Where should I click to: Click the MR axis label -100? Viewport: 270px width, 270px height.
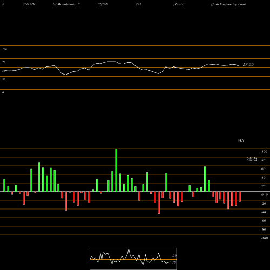point(264,238)
